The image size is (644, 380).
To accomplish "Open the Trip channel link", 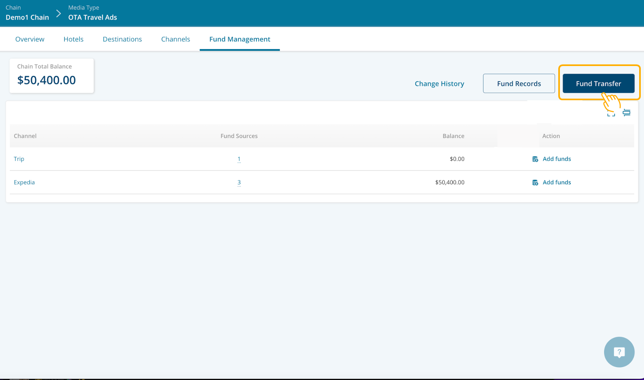I will point(19,159).
